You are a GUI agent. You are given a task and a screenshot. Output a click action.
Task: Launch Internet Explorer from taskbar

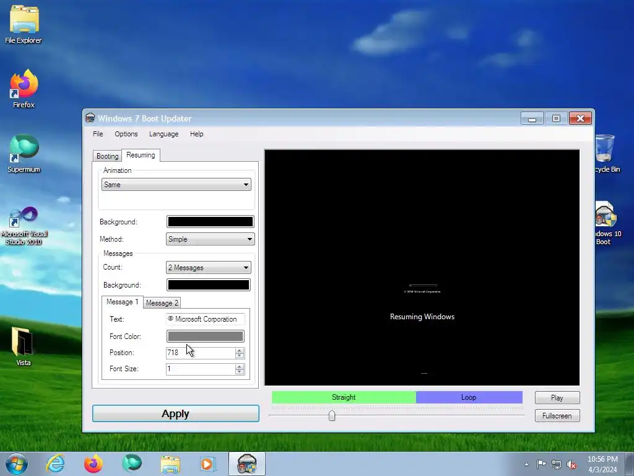pyautogui.click(x=55, y=464)
